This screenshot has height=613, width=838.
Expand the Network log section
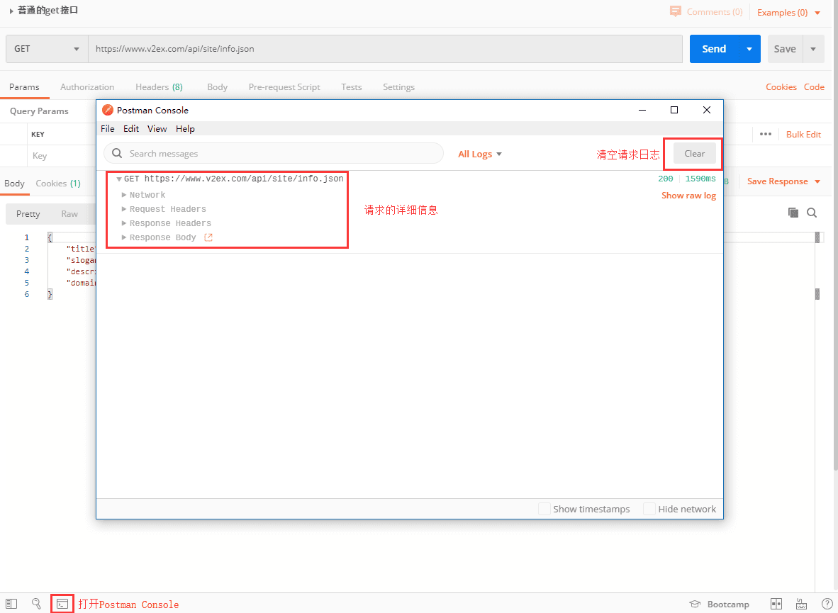pyautogui.click(x=124, y=195)
